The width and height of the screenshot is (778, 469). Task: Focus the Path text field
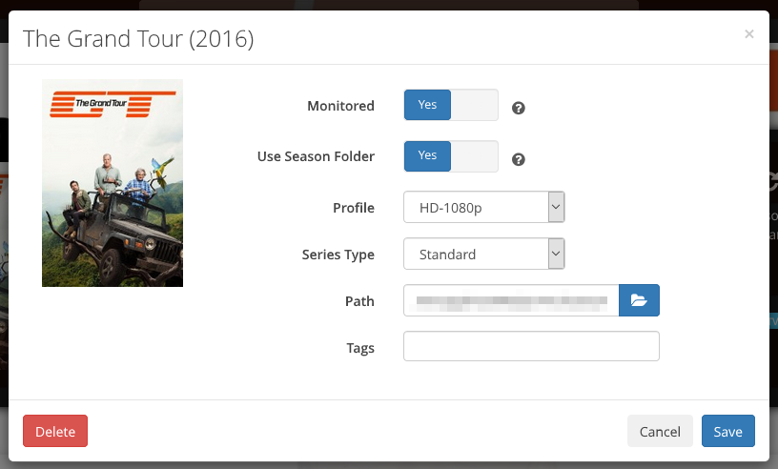click(511, 300)
